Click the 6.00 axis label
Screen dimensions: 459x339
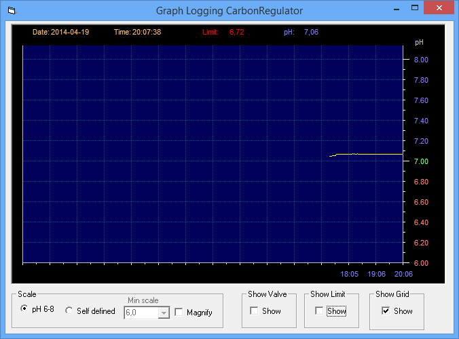coord(421,263)
